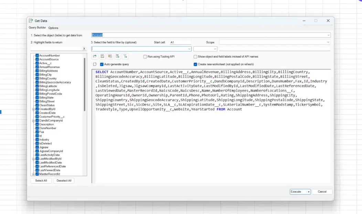Select the LastActivityDate field row

tap(49, 155)
